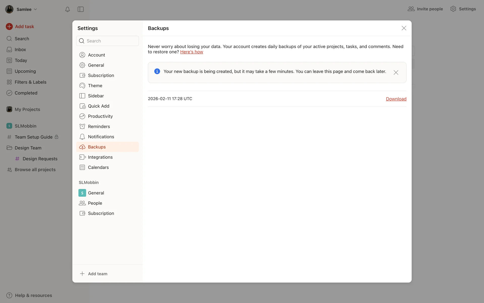Open the Quick Add settings
The image size is (484, 303).
[99, 106]
